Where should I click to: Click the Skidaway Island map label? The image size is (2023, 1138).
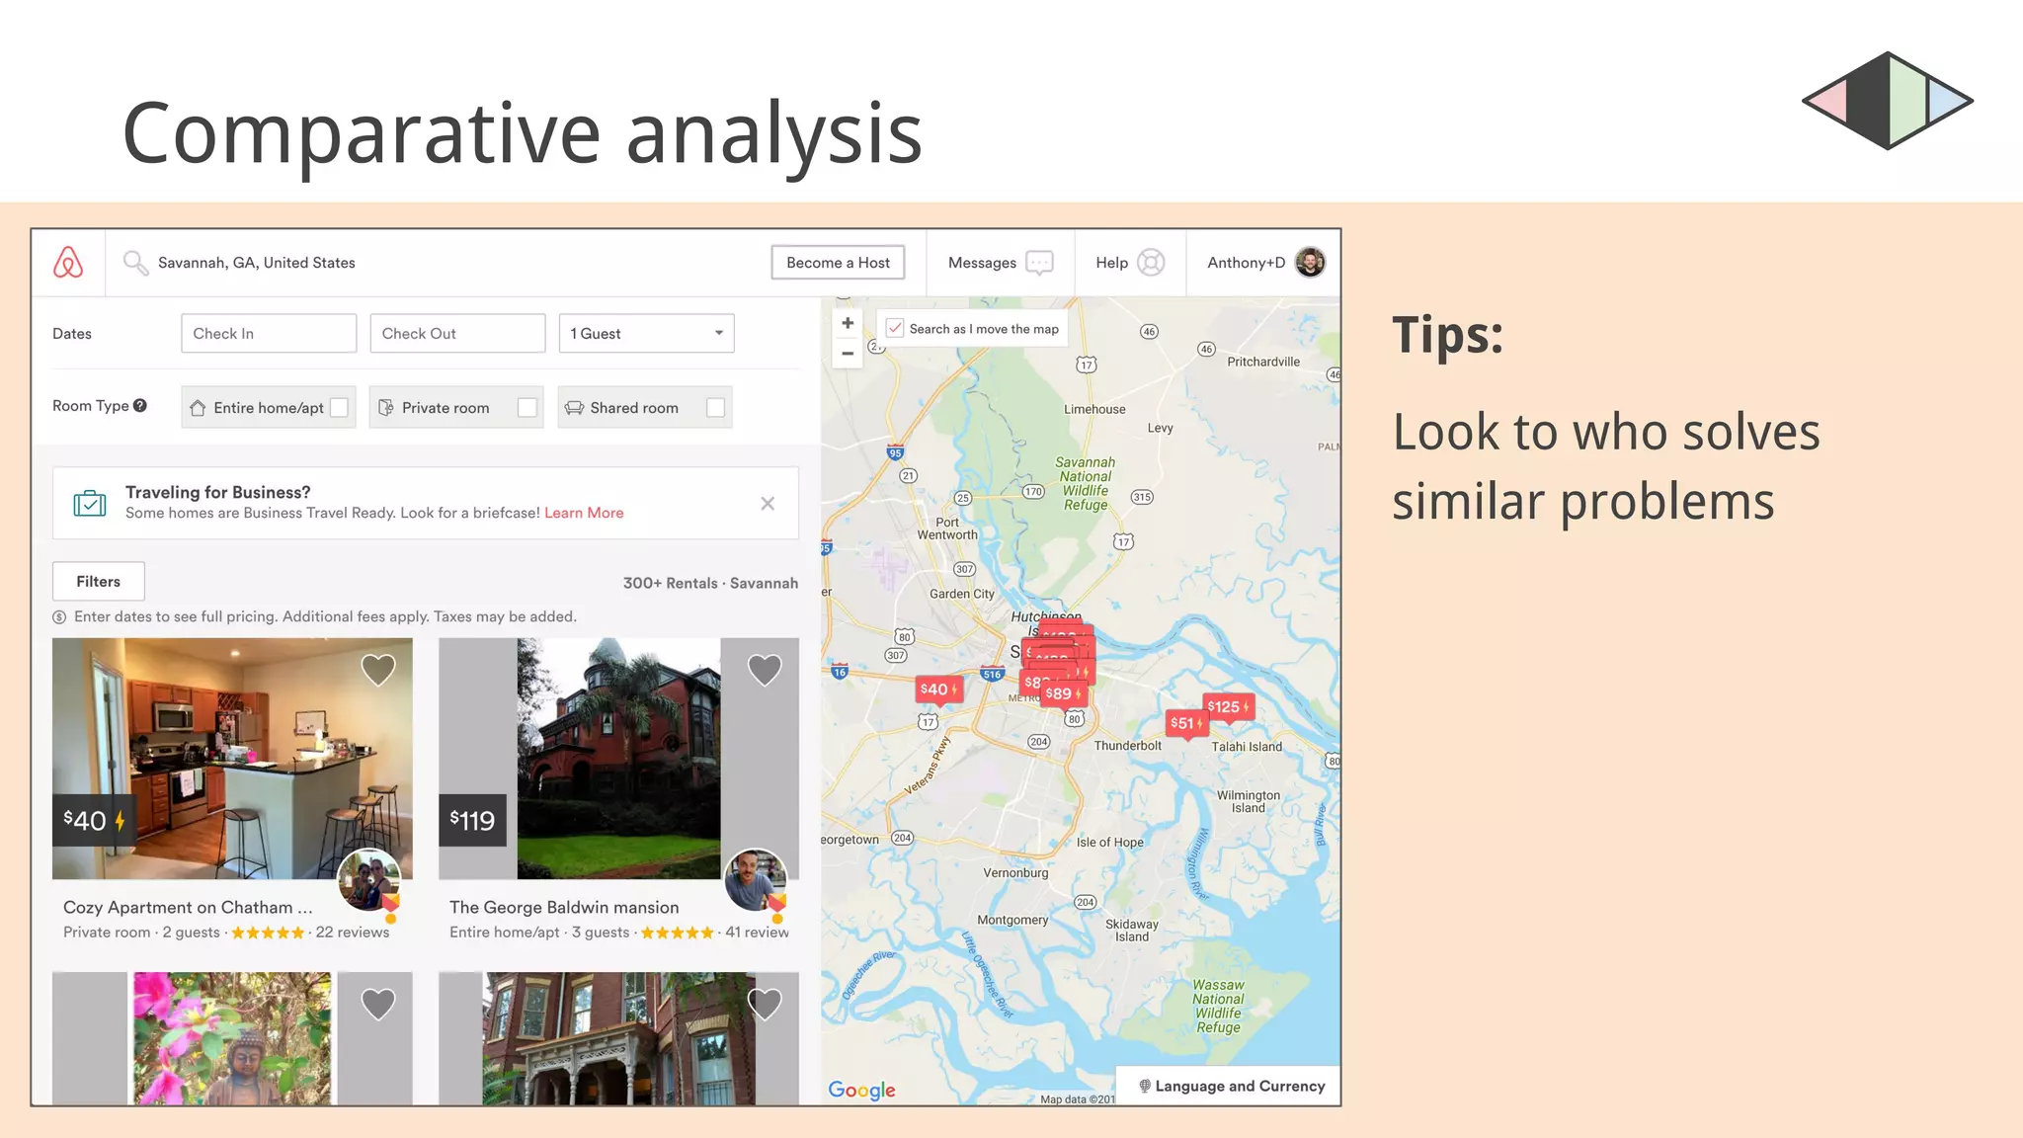pos(1132,931)
